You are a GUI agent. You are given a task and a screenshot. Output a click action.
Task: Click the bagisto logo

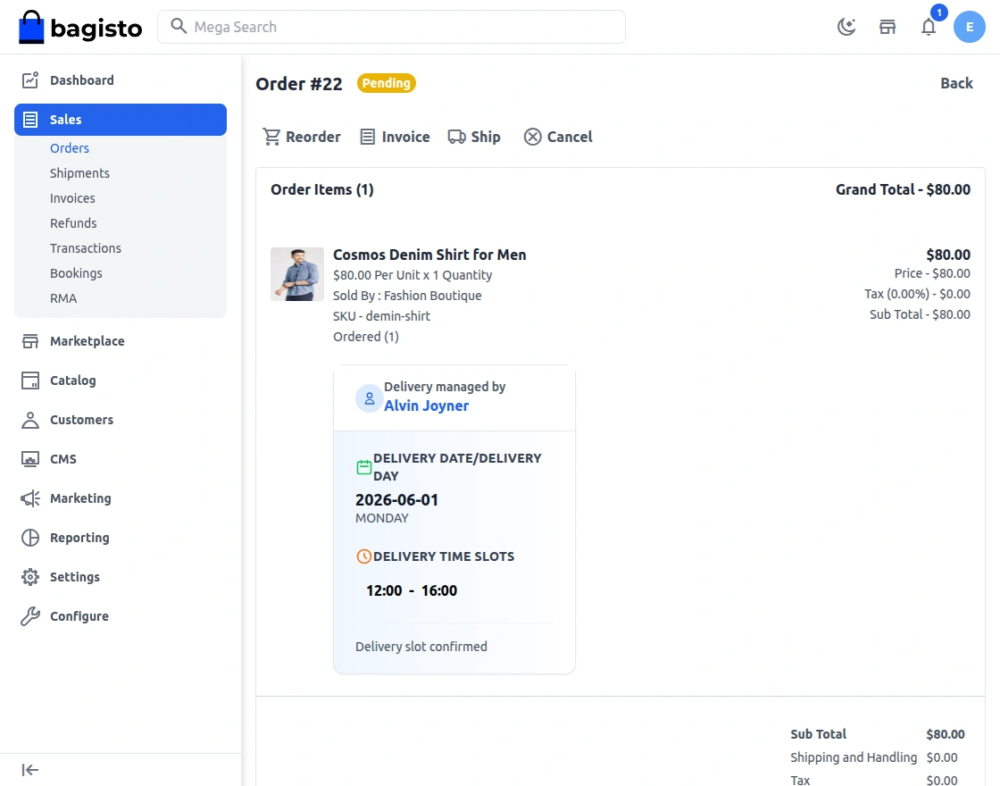(80, 28)
